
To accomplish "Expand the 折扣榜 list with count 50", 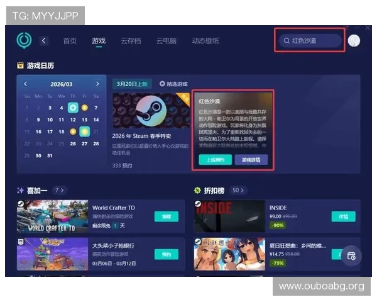I will 239,189.
